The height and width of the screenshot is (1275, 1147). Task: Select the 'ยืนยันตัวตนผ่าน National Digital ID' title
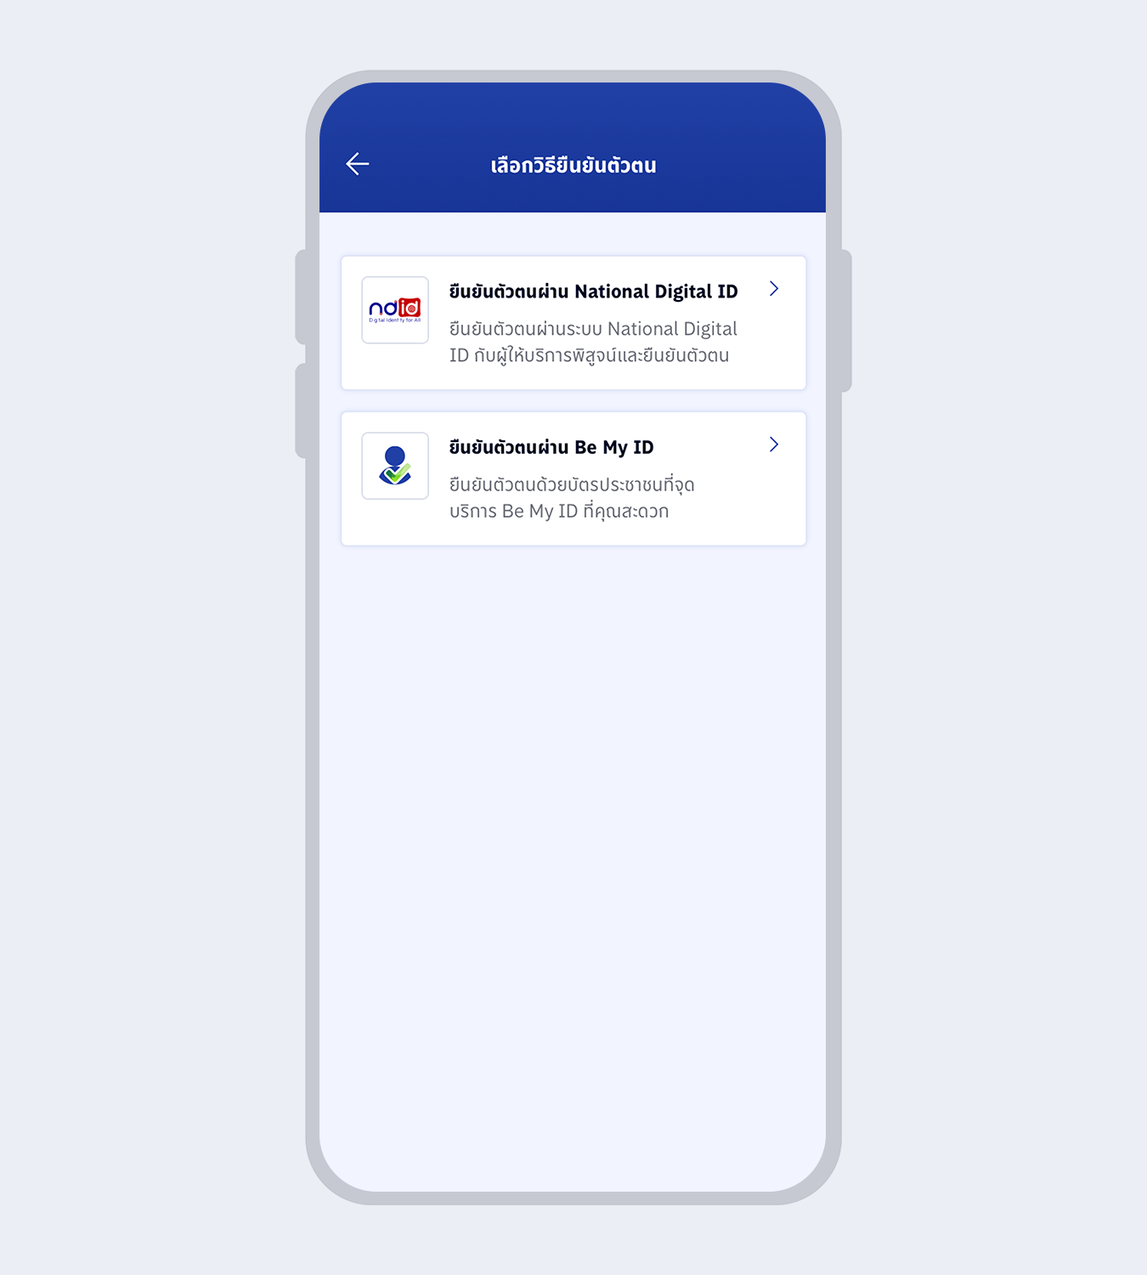coord(593,292)
